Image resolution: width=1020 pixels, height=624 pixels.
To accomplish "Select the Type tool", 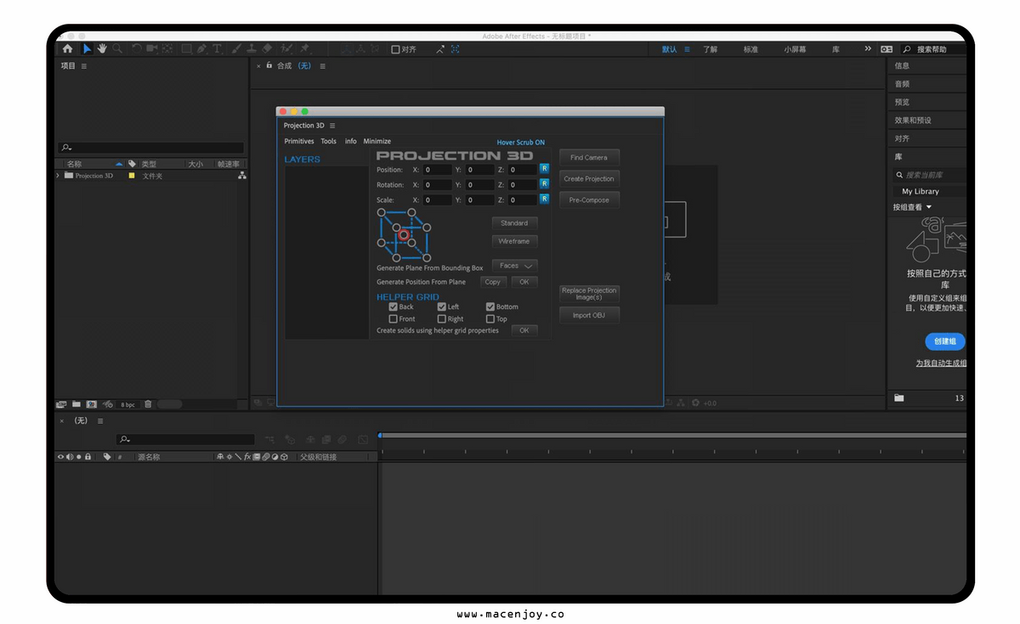I will click(x=217, y=49).
